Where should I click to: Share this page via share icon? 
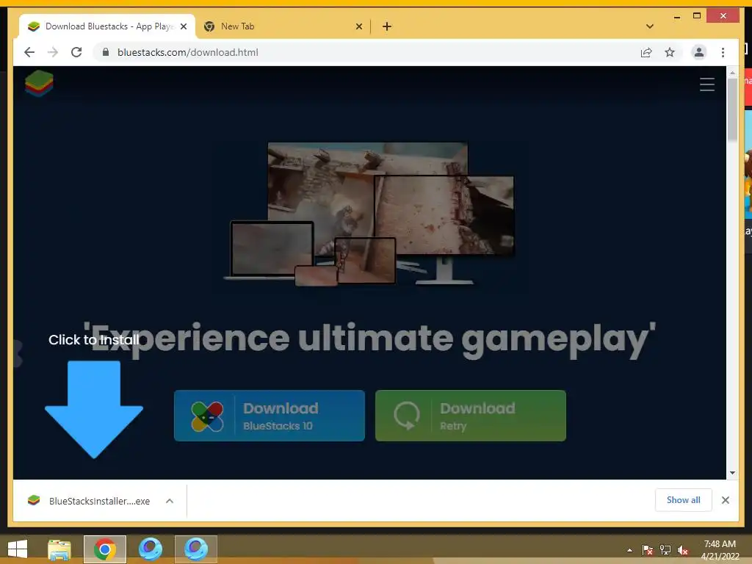pyautogui.click(x=646, y=52)
